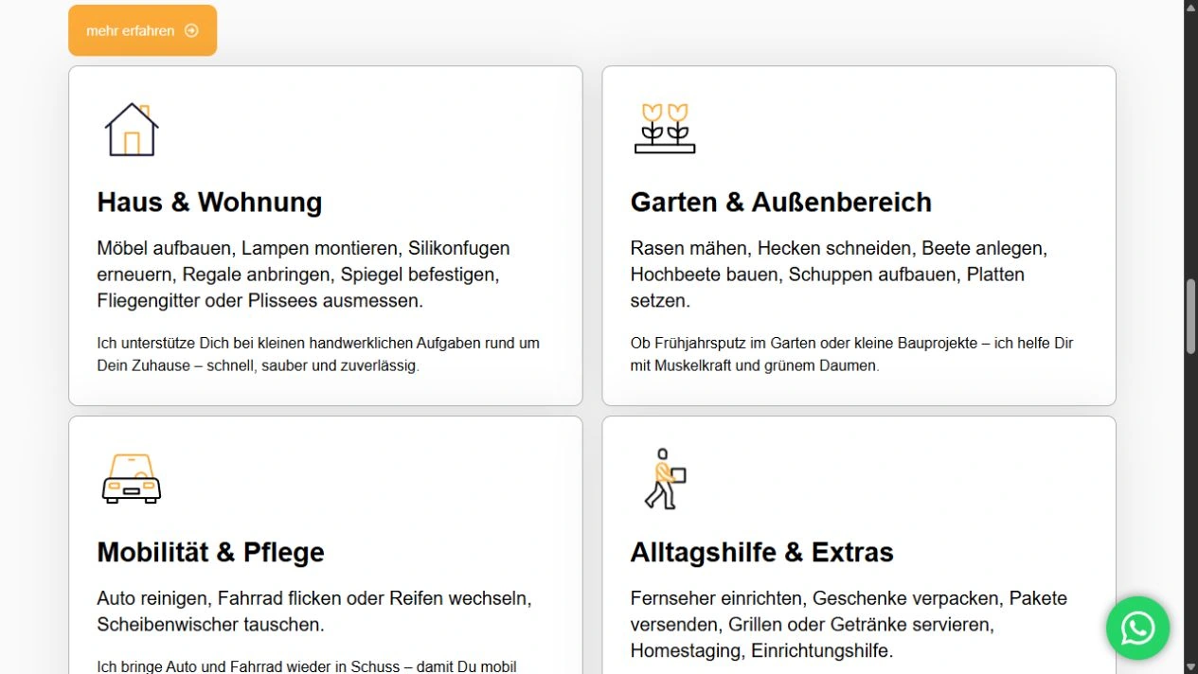Click the text "Ich bringe Auto und Fahrrad wieder"
The image size is (1198, 674).
pos(306,666)
